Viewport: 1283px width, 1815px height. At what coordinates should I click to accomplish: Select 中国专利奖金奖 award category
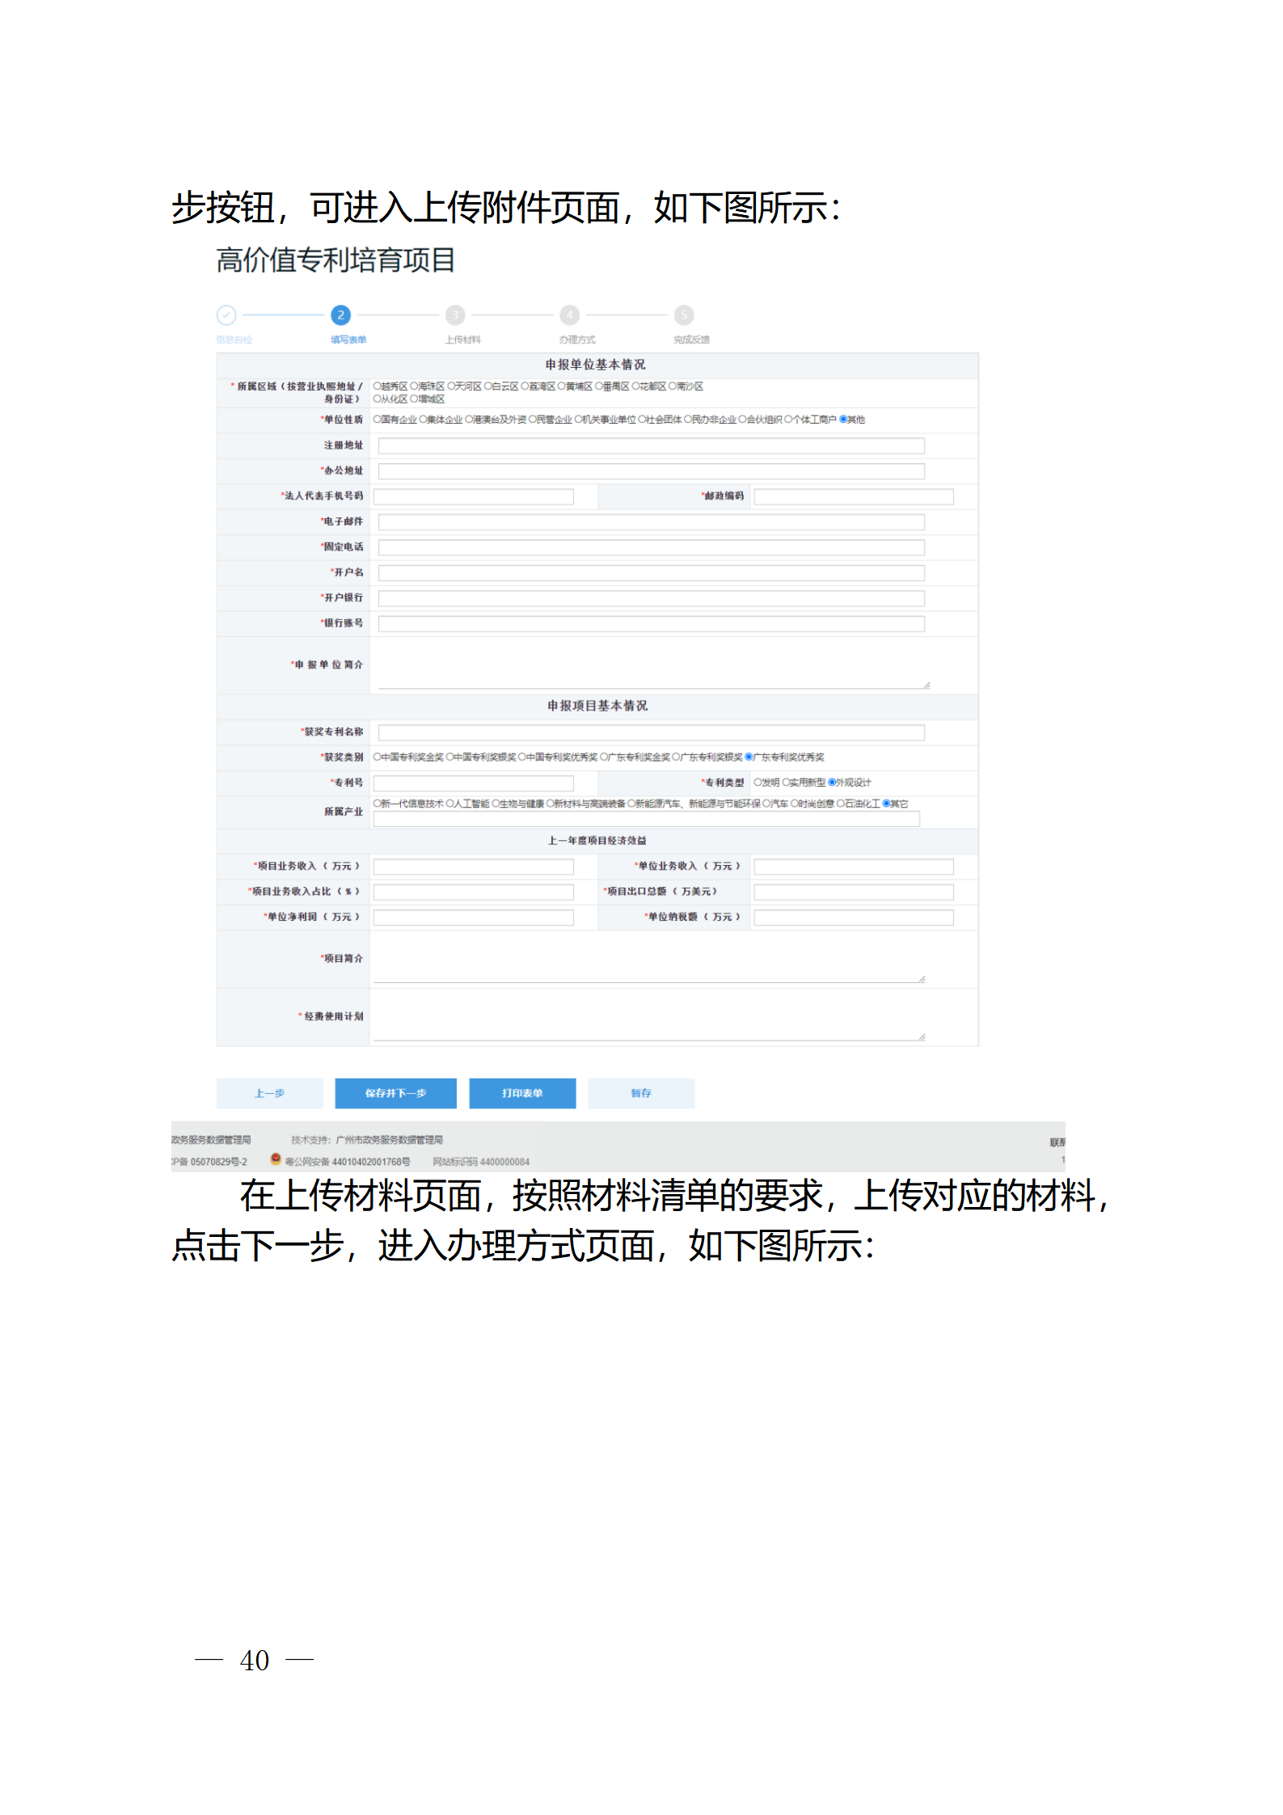pyautogui.click(x=377, y=757)
